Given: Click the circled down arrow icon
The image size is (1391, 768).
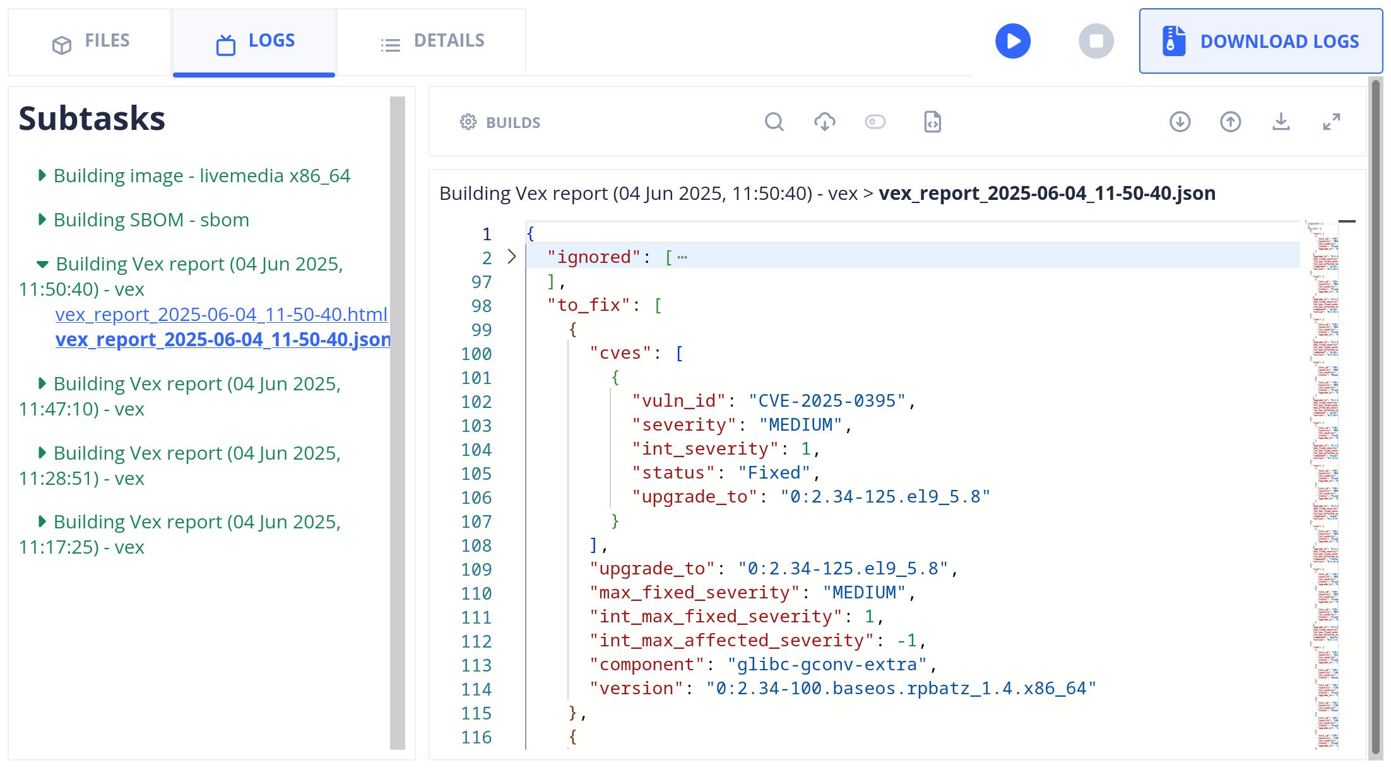Looking at the screenshot, I should coord(1180,122).
